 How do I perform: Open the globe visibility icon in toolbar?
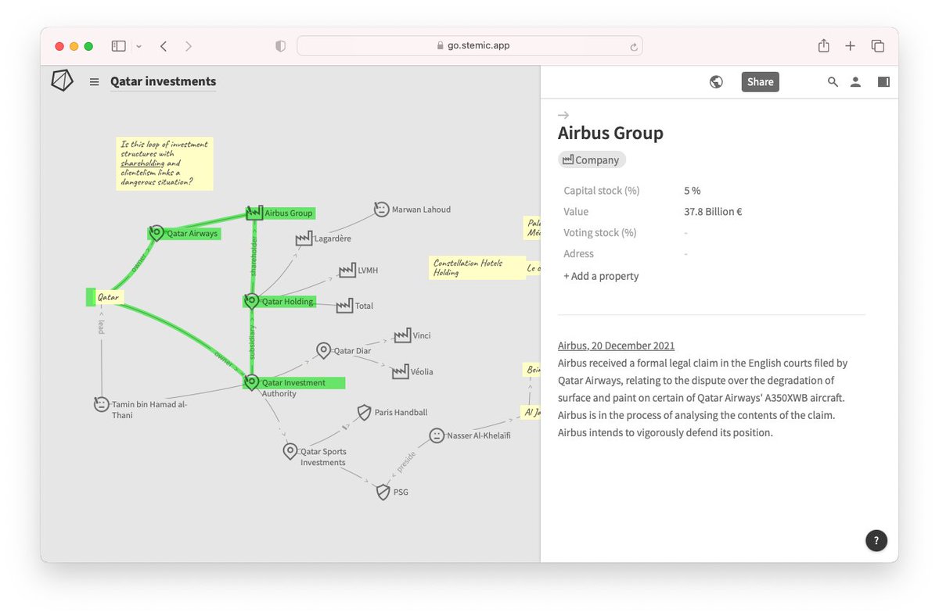pos(716,81)
